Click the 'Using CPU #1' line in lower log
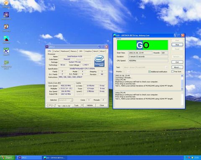The height and width of the screenshot is (160, 201). click(121, 92)
